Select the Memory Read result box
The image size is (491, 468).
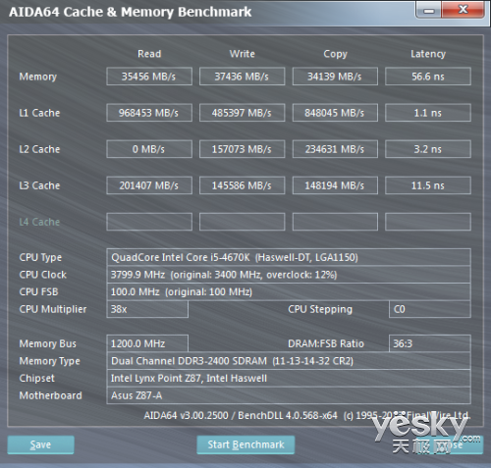click(x=149, y=77)
